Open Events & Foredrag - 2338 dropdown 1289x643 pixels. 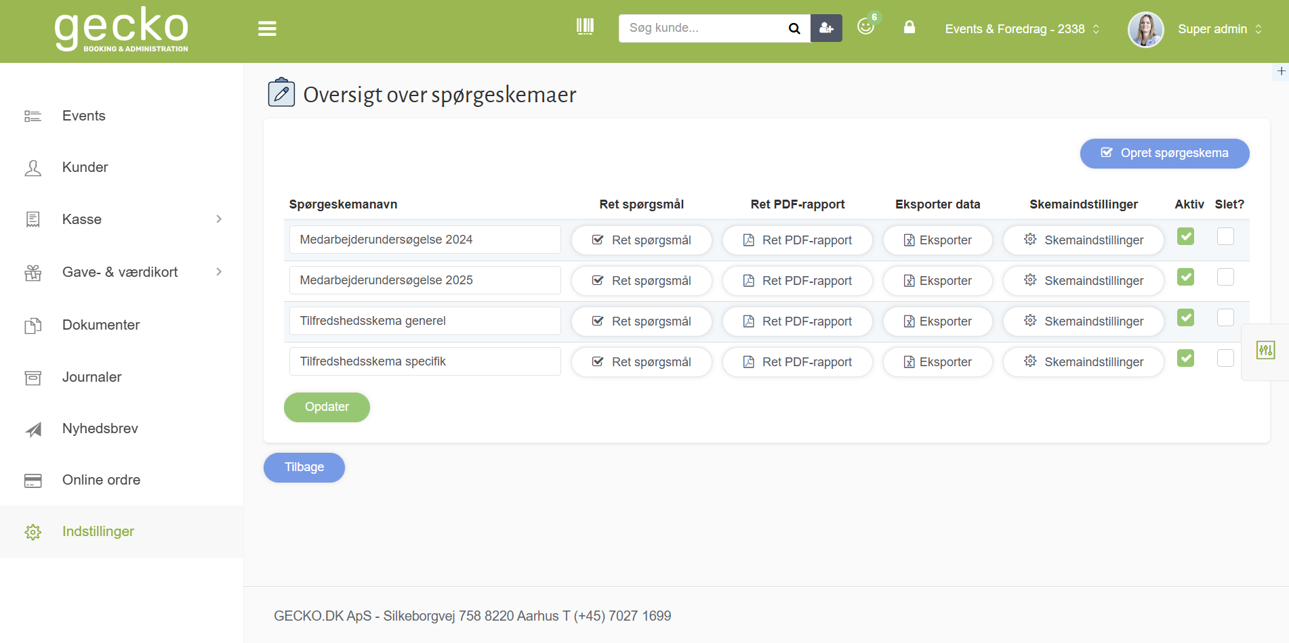pyautogui.click(x=1022, y=29)
